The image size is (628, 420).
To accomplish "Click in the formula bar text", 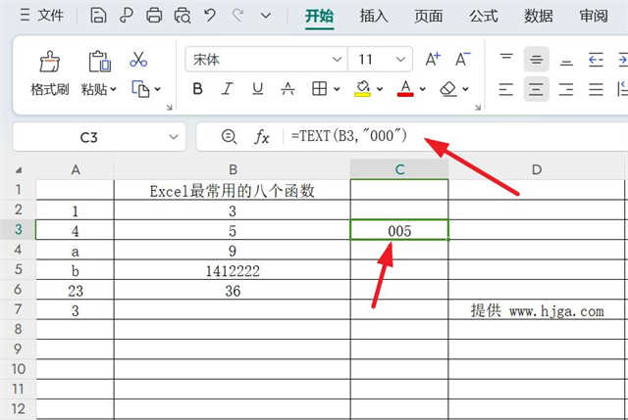I will click(349, 136).
